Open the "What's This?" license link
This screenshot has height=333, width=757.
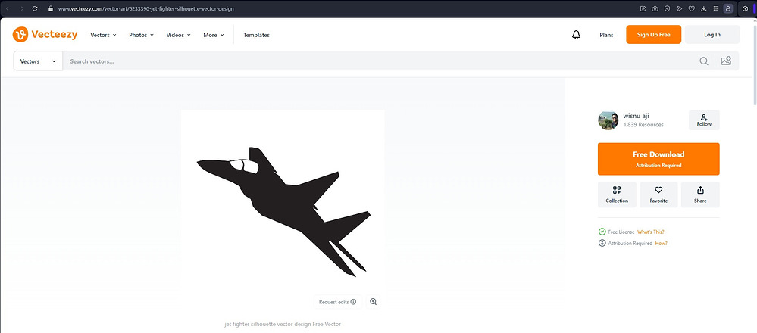651,232
